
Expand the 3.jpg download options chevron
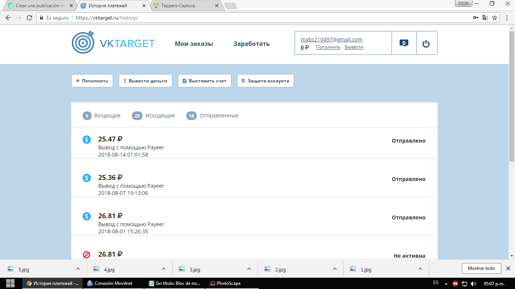click(x=249, y=269)
